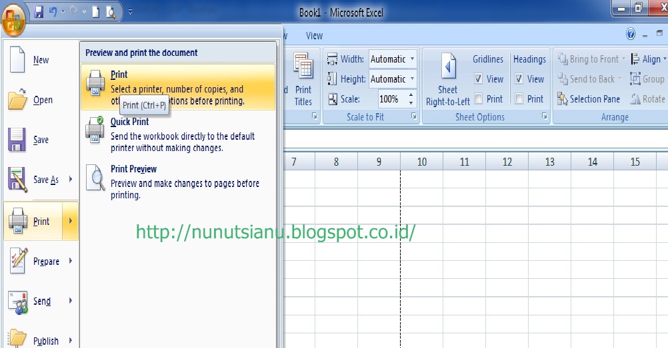The width and height of the screenshot is (668, 348).
Task: Choose New in the Office menu
Action: (41, 60)
